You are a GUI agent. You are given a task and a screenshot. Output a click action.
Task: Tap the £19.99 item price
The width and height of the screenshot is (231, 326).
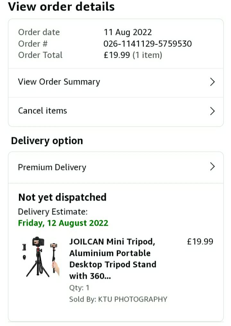coord(200,241)
